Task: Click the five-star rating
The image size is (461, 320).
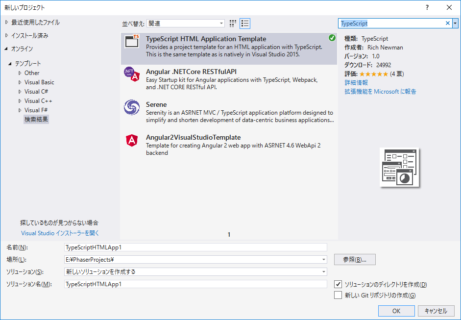Action: point(374,74)
